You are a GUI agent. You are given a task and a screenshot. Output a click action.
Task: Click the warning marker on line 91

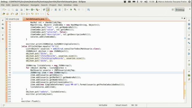point(6,56)
